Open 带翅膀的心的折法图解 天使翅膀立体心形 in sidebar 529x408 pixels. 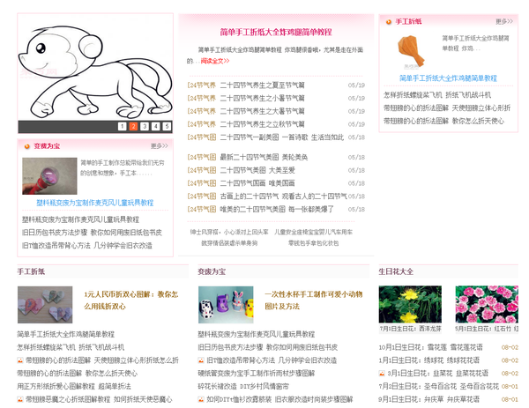pos(447,108)
